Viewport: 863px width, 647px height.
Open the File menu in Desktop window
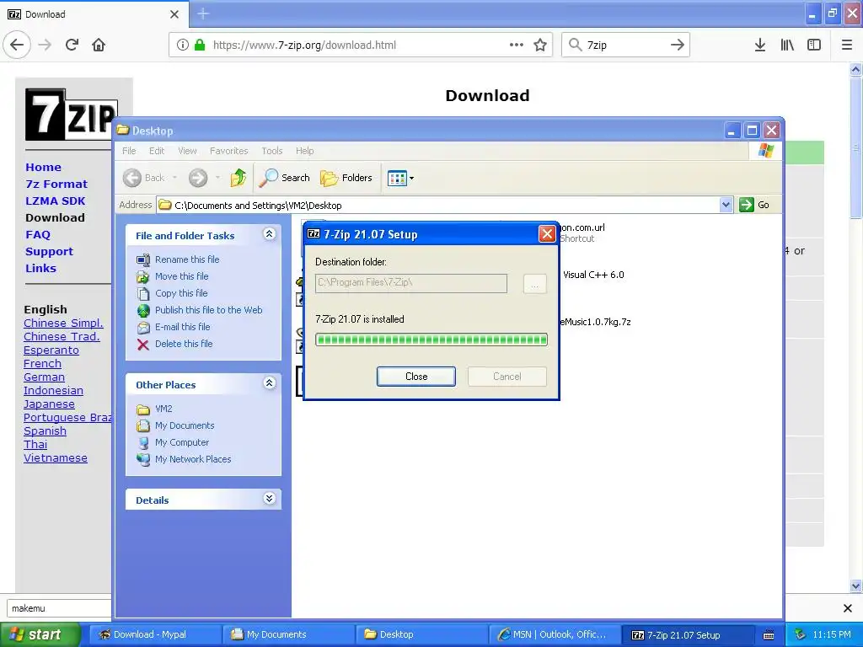129,151
